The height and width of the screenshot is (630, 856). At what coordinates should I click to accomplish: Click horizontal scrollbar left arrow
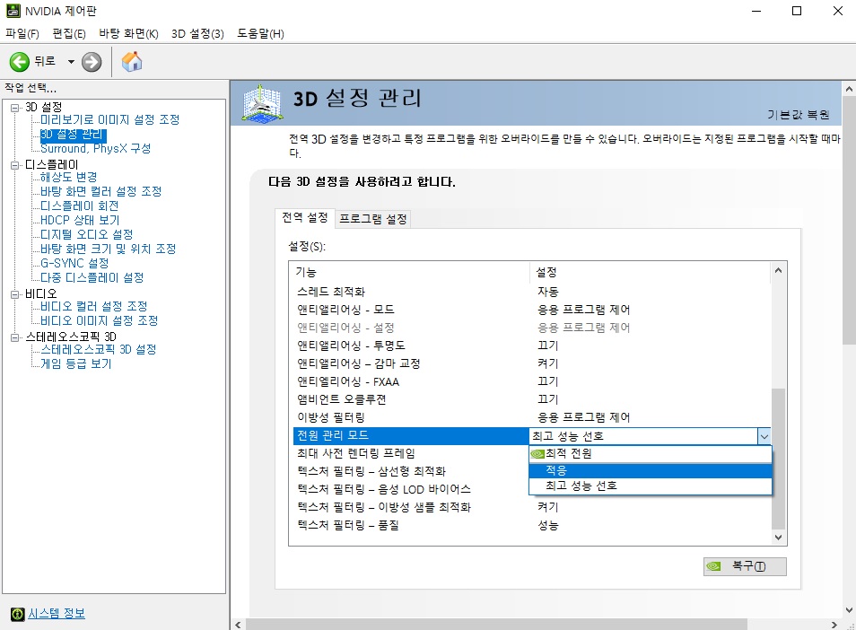pos(238,624)
